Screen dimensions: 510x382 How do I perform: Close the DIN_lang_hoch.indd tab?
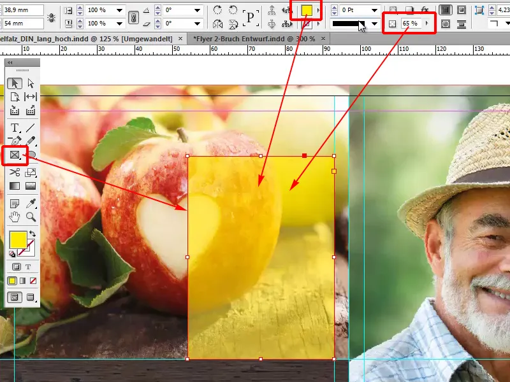pyautogui.click(x=180, y=39)
